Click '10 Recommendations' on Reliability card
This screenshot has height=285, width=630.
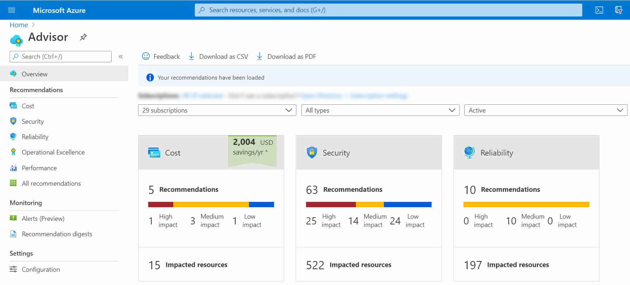(502, 189)
